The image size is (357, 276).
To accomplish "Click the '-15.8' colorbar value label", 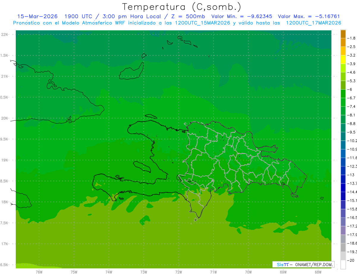I will pyautogui.click(x=352, y=209).
